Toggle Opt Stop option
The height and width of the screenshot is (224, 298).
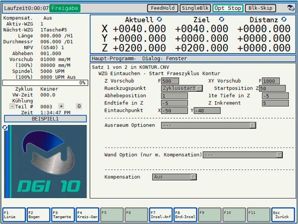click(228, 8)
